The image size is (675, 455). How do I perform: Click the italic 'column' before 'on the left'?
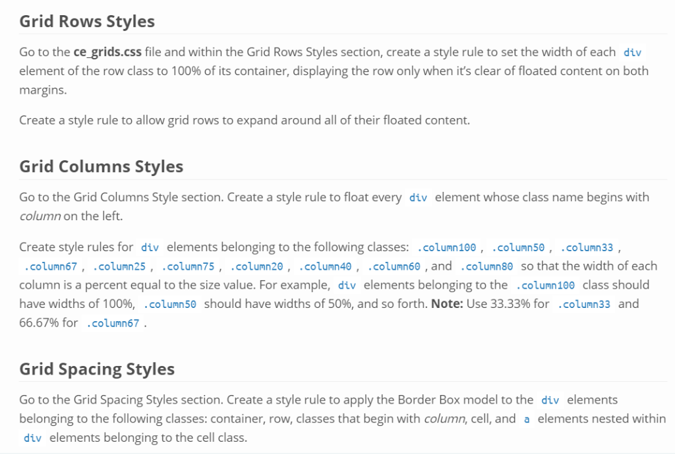point(40,216)
